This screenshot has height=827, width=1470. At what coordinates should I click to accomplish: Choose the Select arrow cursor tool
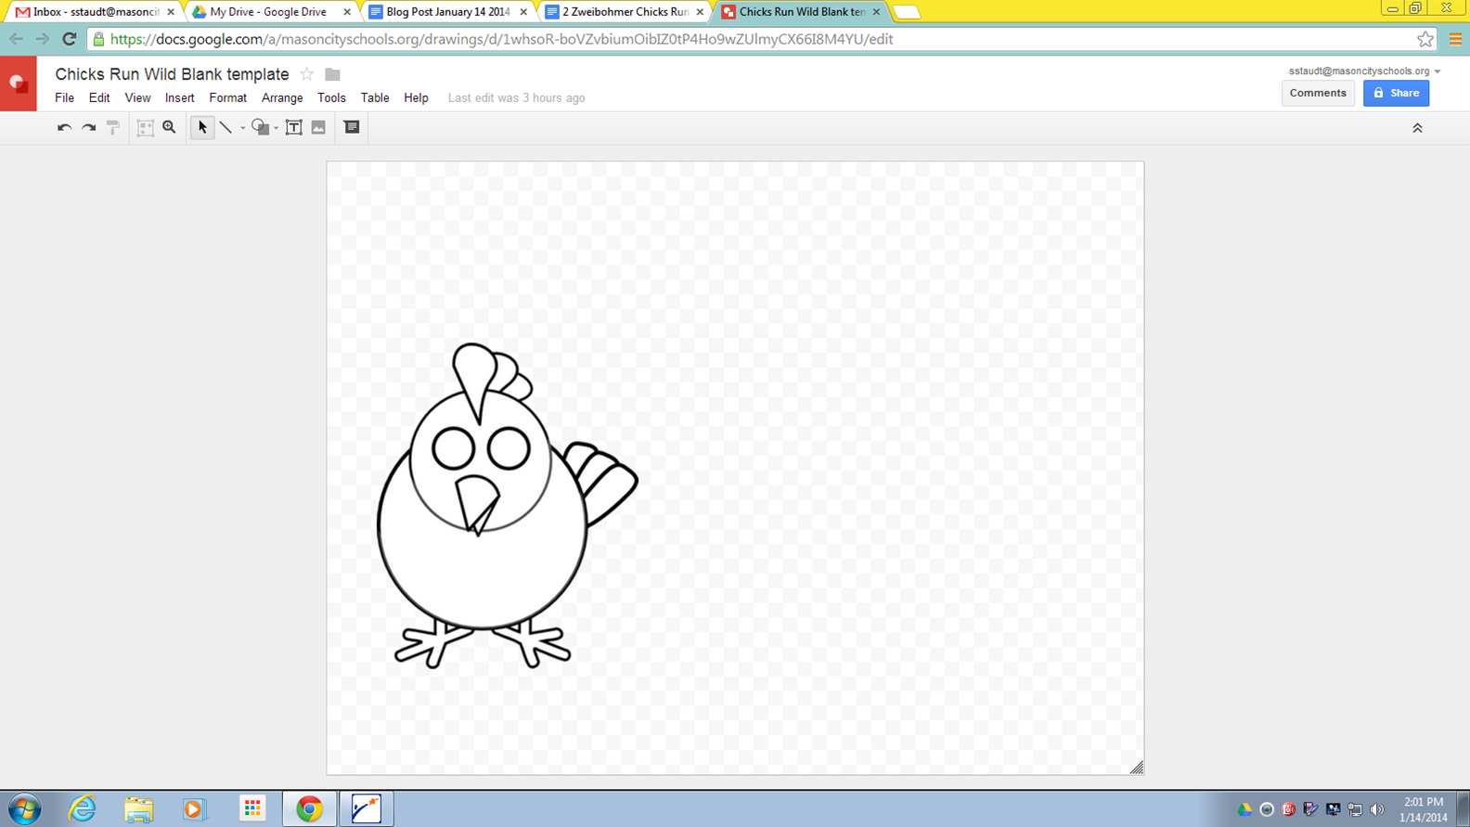coord(201,127)
